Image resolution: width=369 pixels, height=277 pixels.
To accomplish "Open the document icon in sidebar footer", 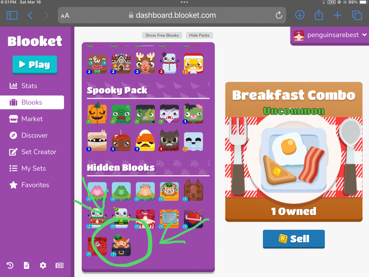I will pyautogui.click(x=26, y=265).
